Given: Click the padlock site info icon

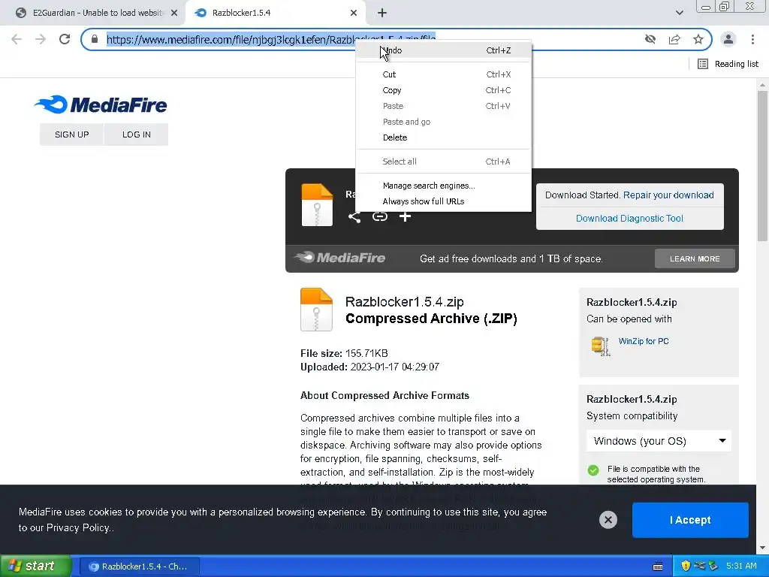Looking at the screenshot, I should 95,39.
